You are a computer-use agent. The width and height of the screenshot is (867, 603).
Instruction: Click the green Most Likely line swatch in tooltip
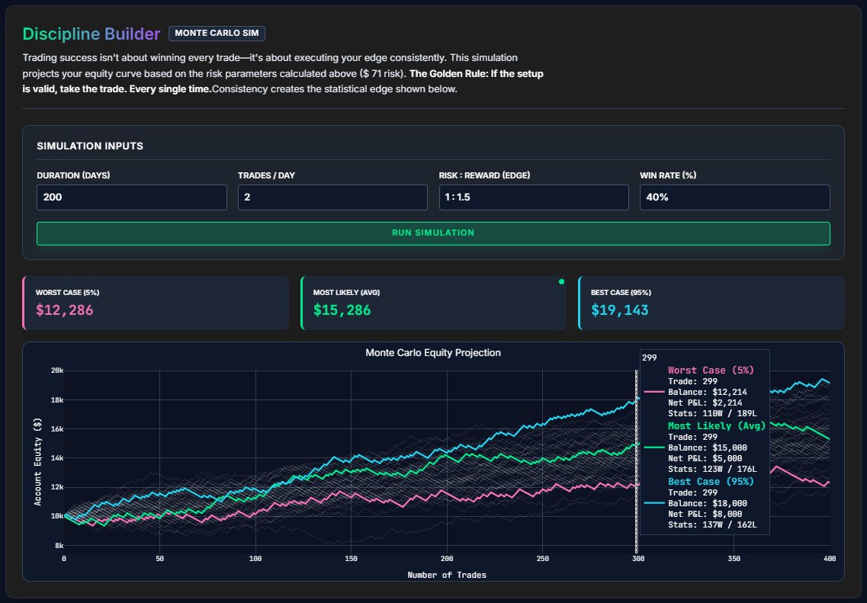coord(654,447)
